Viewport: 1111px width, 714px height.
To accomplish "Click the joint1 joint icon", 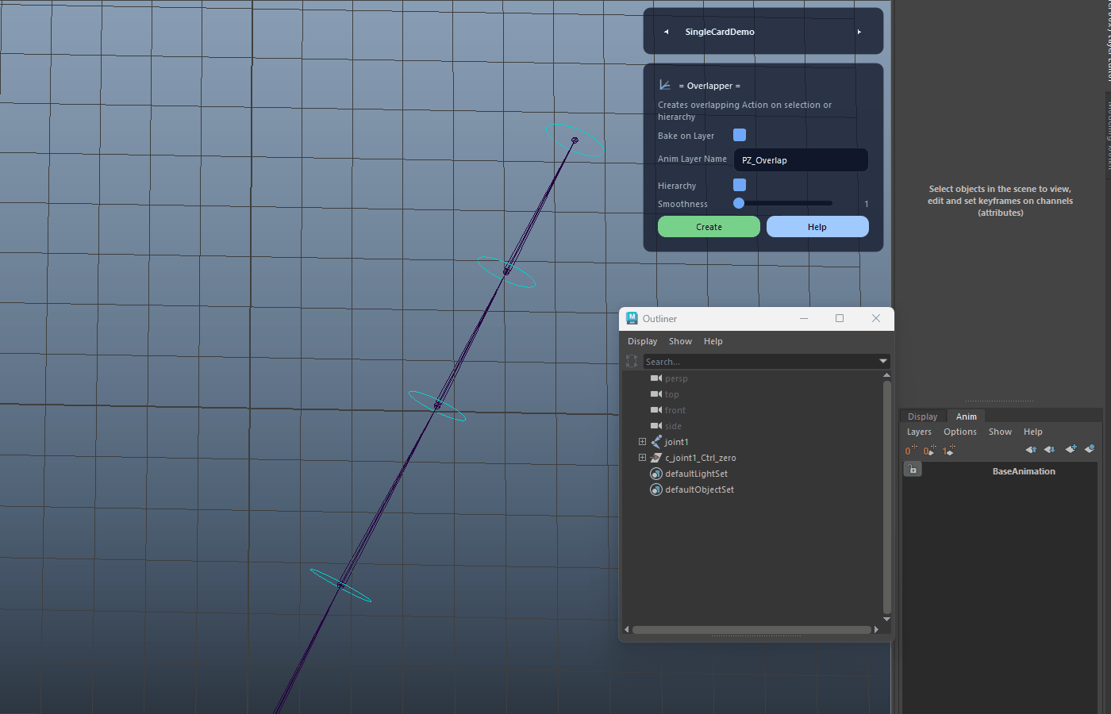I will (656, 442).
